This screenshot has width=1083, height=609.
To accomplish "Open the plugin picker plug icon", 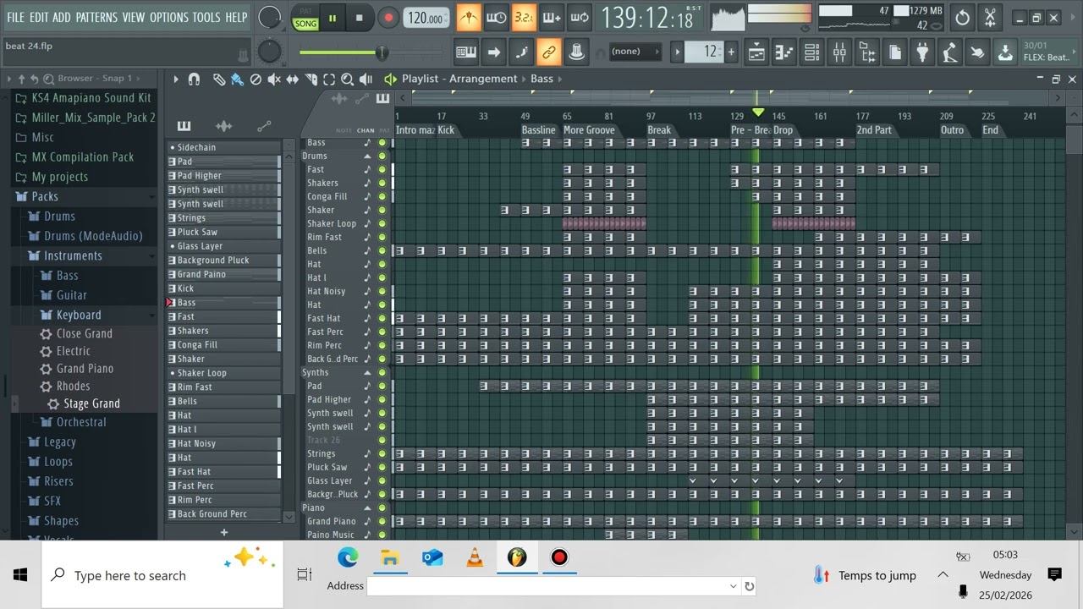I will (x=922, y=52).
